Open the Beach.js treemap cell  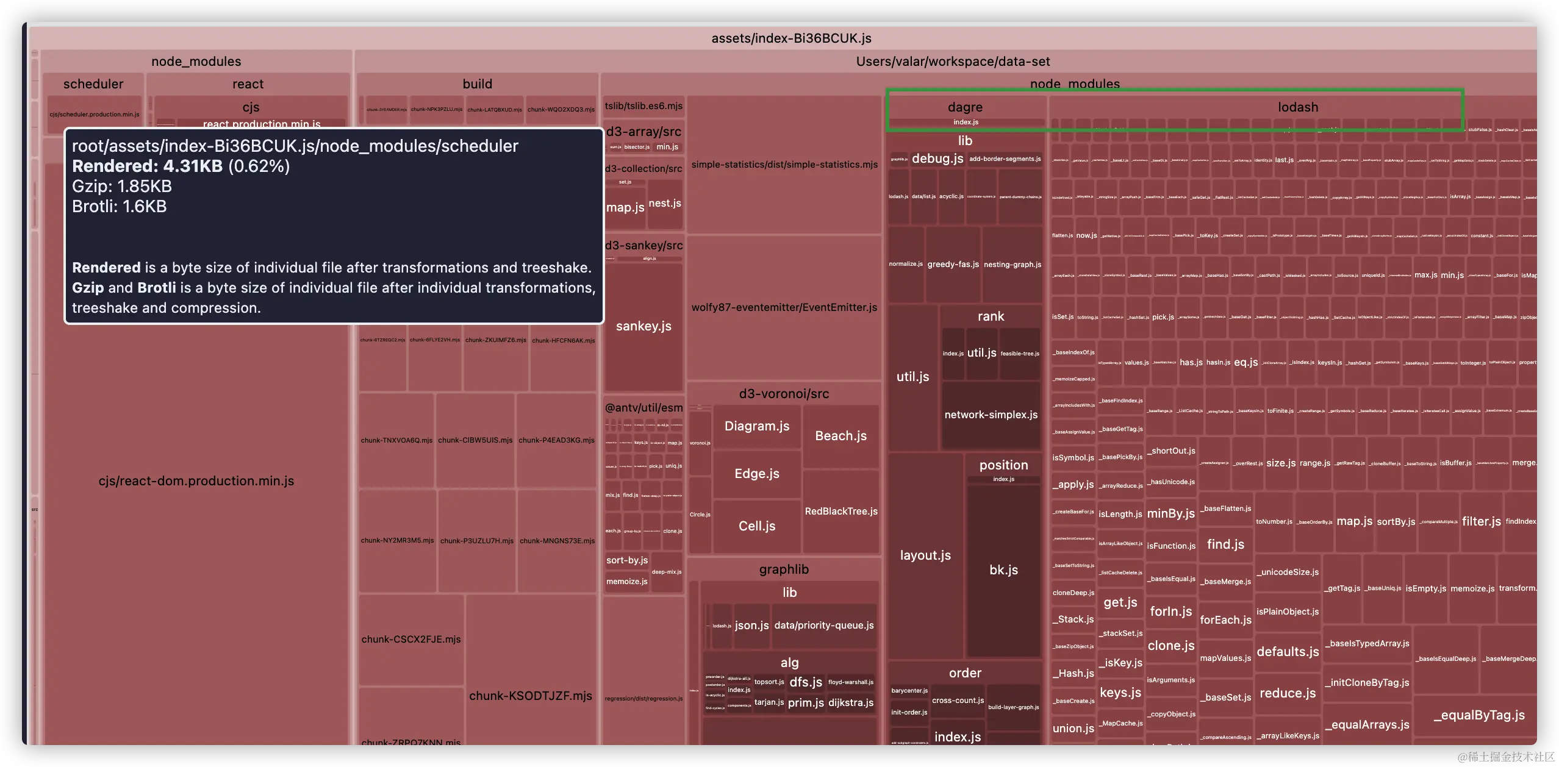pos(840,436)
